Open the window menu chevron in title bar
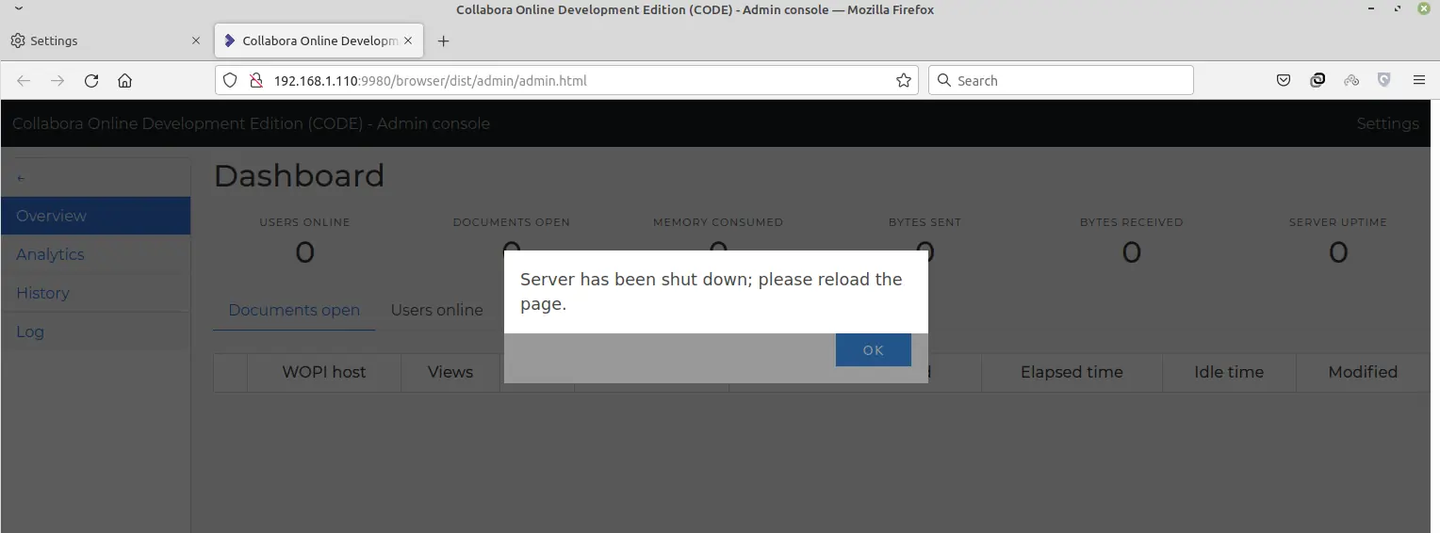Screen dimensions: 1440x533 pyautogui.click(x=18, y=9)
